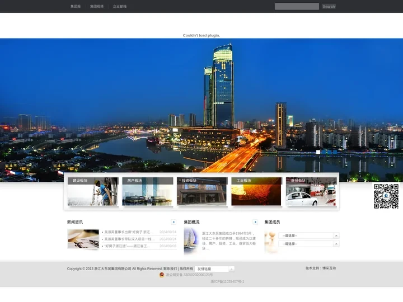Open the 投资板块 thumbnail card
The width and height of the screenshot is (403, 302).
202,191
